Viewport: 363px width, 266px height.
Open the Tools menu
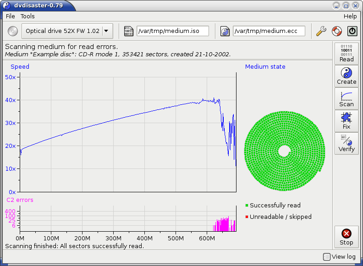[27, 16]
